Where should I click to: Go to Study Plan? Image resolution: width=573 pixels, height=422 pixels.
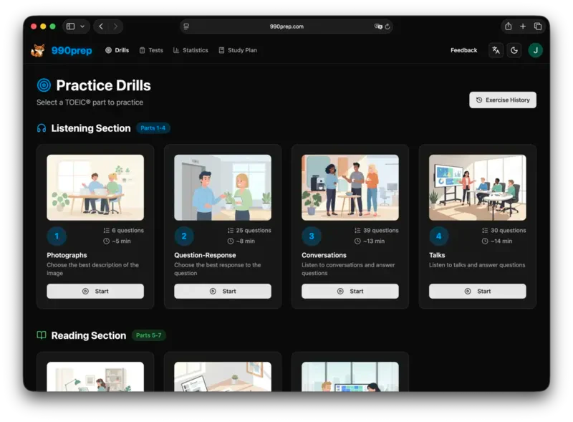(237, 50)
